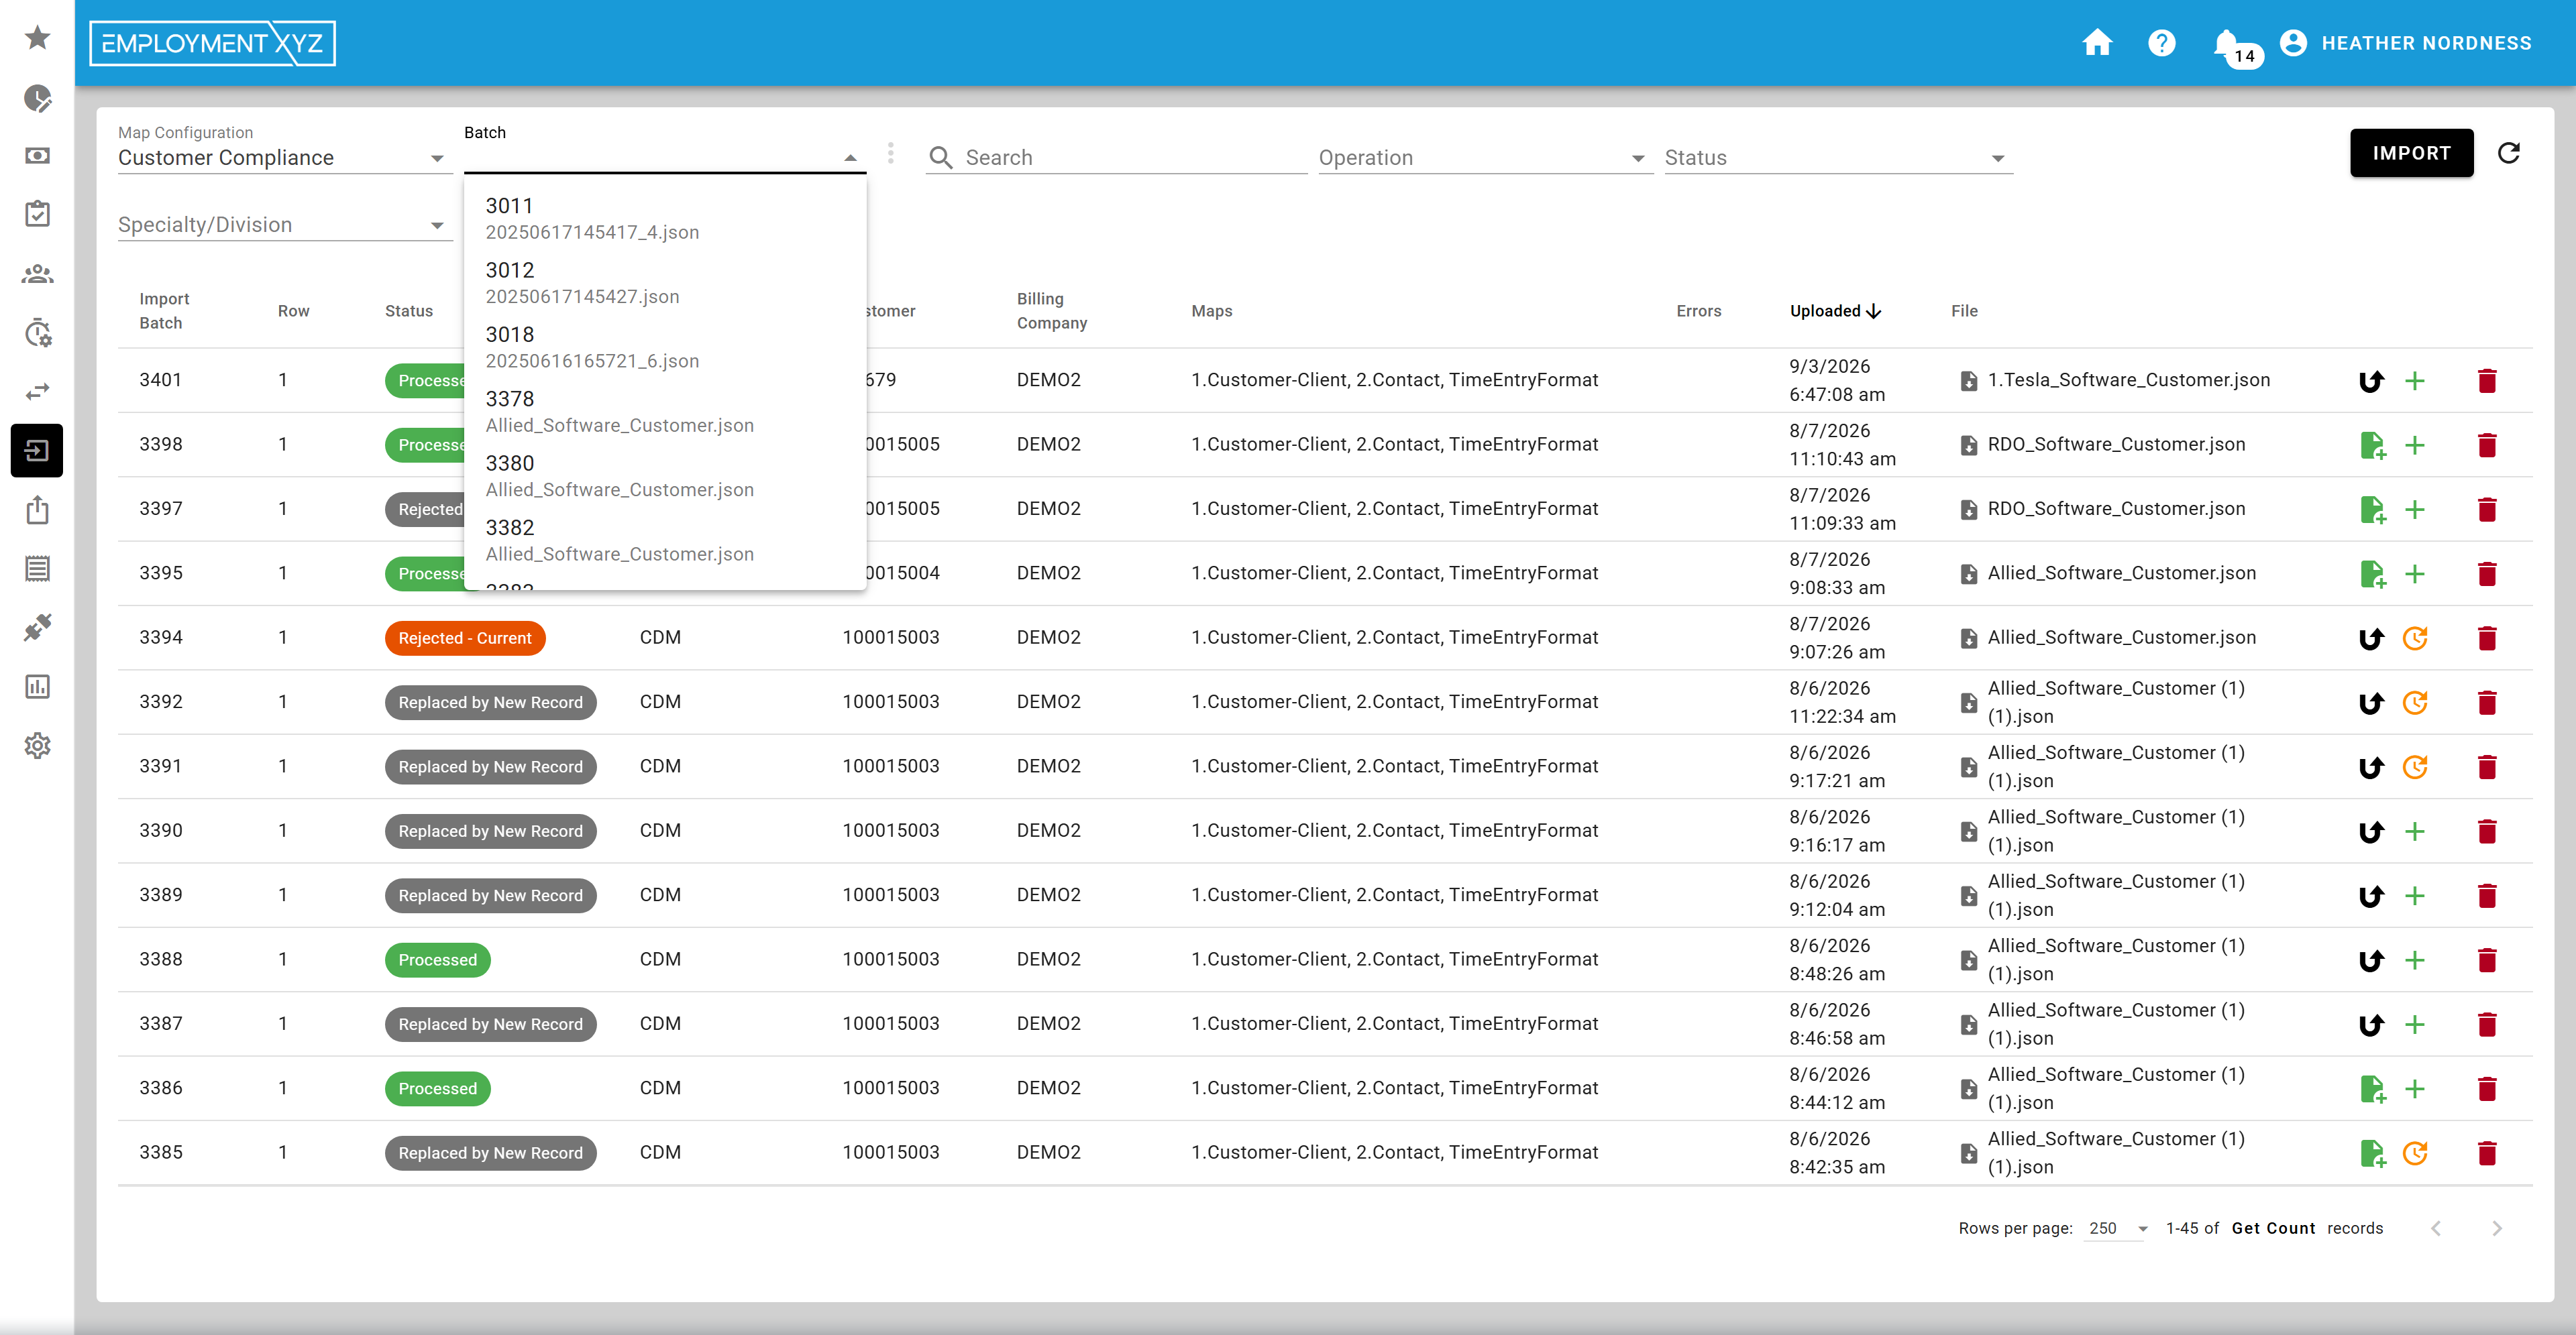Select batch 3011 from dropdown list
The width and height of the screenshot is (2576, 1335).
pos(665,218)
